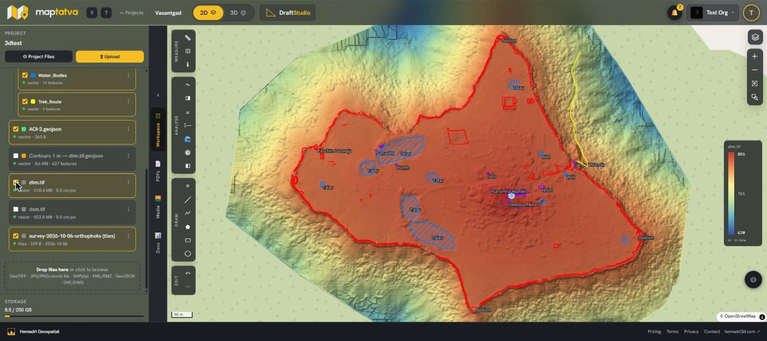Open orthophoto tiles layer options menu
Viewport: 767px width, 341px height.
[x=128, y=236]
